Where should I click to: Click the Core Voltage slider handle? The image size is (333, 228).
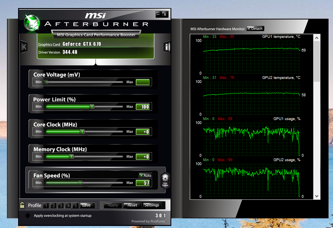(x=46, y=82)
